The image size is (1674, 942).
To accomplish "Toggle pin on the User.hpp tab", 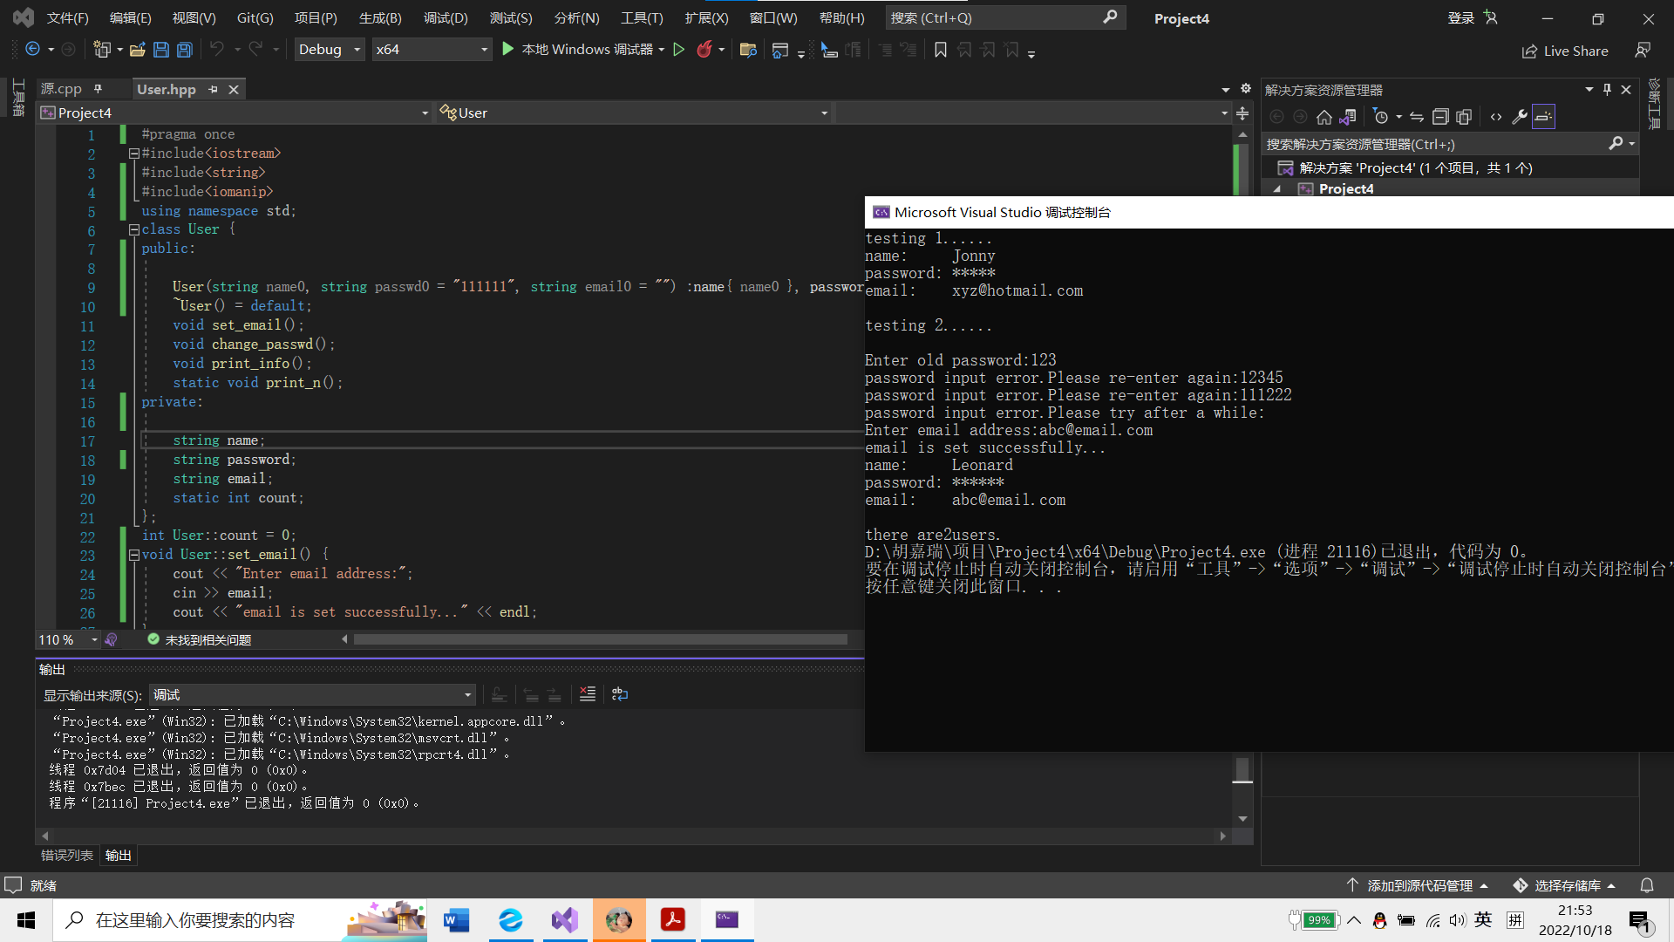I will [213, 89].
